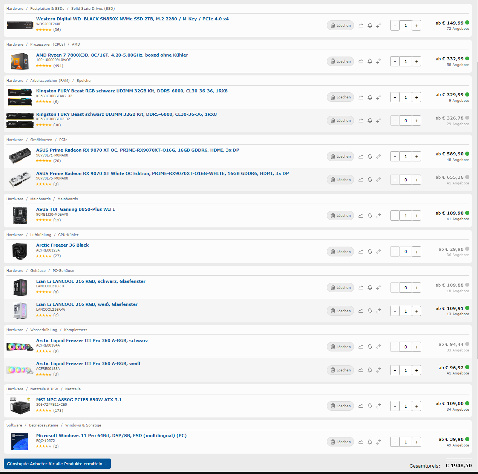Click move arrows icon for Arctic Freezer 36 Black

[378, 252]
